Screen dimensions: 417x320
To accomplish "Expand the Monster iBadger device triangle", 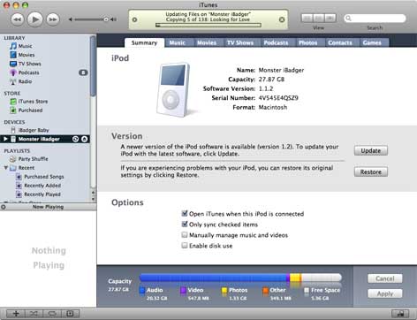I will 5,139.
